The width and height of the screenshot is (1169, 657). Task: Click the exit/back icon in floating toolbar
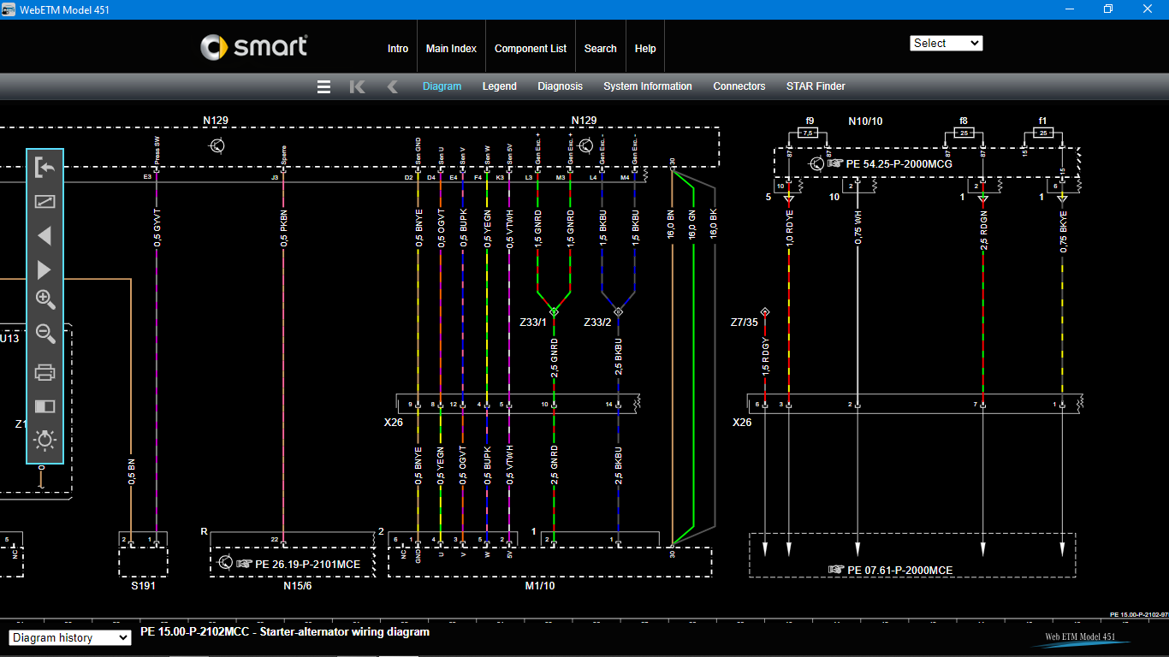click(45, 168)
